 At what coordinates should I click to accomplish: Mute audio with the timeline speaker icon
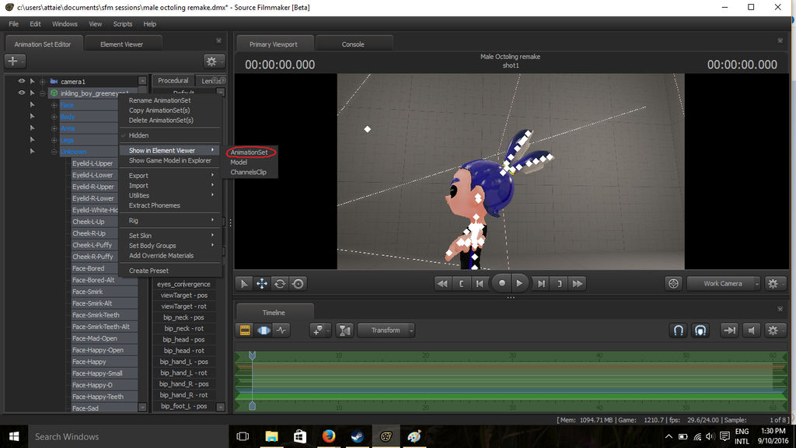(752, 330)
